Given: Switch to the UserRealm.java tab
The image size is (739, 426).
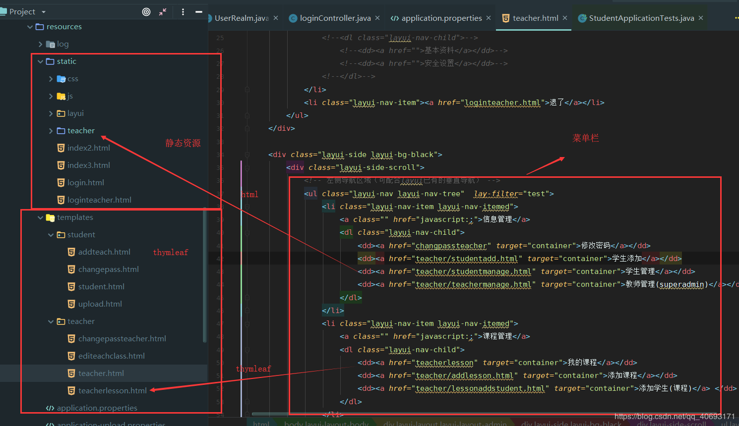Looking at the screenshot, I should 242,18.
